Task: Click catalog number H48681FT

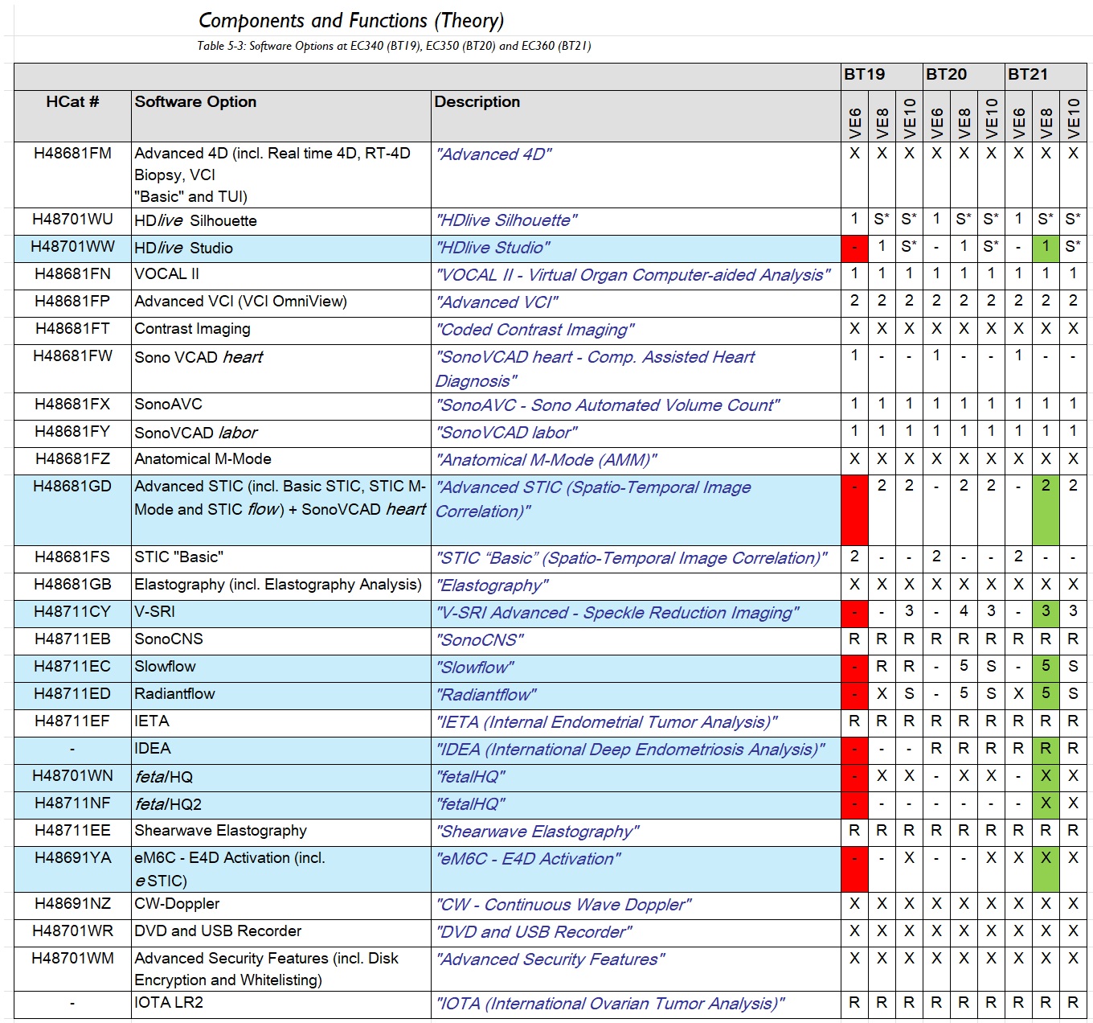Action: pyautogui.click(x=72, y=329)
